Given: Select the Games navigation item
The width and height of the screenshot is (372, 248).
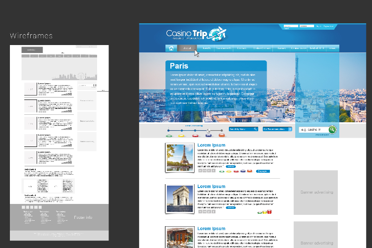Looking at the screenshot, I should point(282,48).
